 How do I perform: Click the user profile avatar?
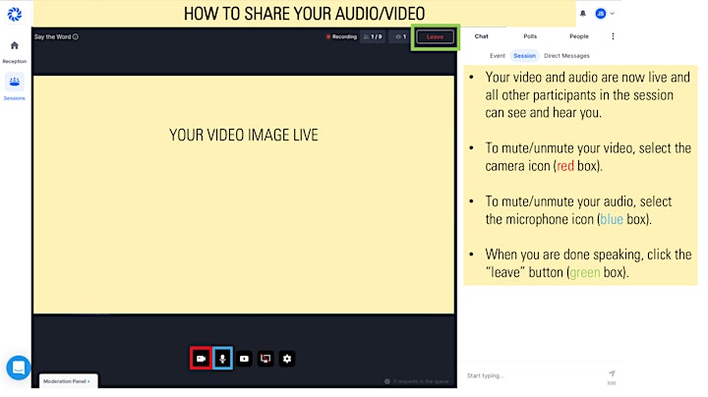[601, 14]
